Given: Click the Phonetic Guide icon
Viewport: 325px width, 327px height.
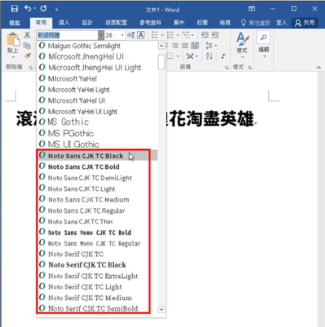Looking at the screenshot, I should [x=131, y=35].
